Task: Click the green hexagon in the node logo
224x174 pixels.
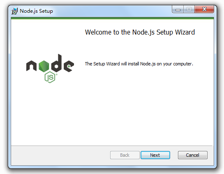Action: (x=44, y=66)
